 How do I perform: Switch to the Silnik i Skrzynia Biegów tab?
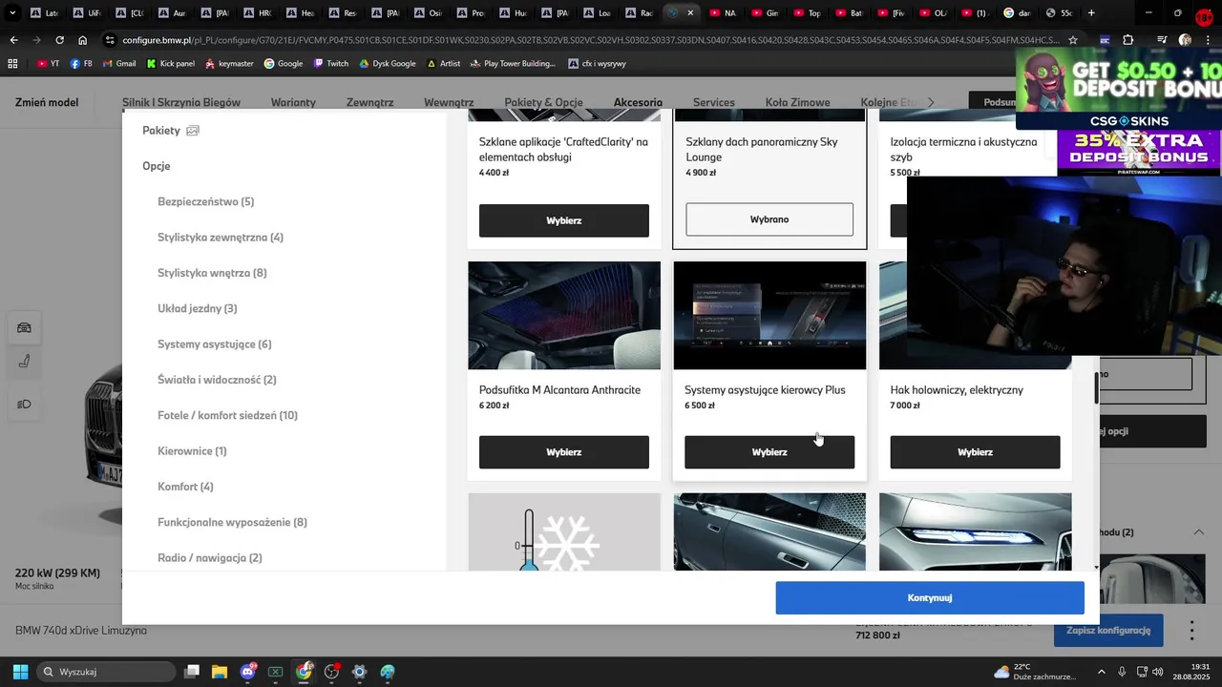(181, 102)
